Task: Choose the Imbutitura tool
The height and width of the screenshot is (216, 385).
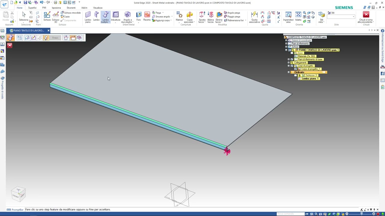Action: 115,17
